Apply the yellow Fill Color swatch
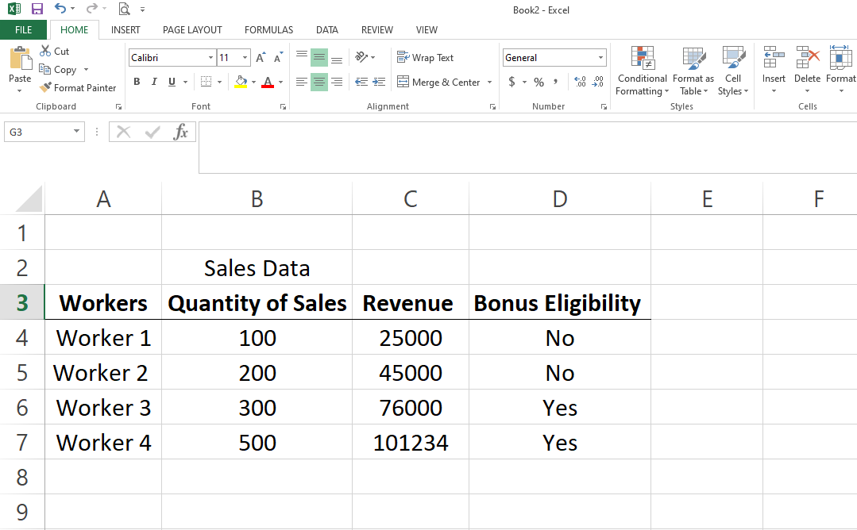Screen dimensions: 857x530 tap(241, 82)
